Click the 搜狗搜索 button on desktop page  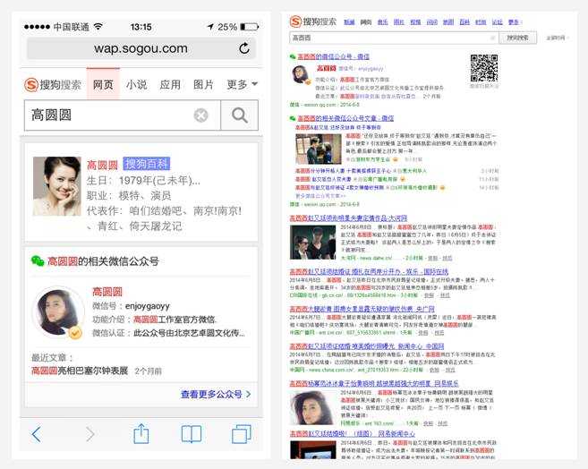[x=518, y=38]
